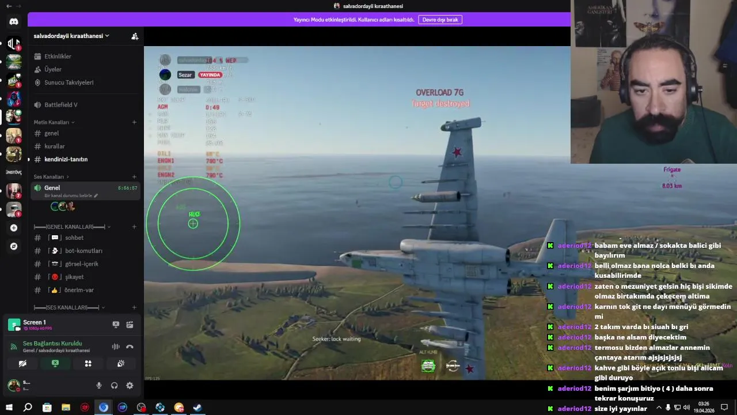737x415 pixels.
Task: Add a channel to Ses Kanalları
Action: (x=134, y=177)
